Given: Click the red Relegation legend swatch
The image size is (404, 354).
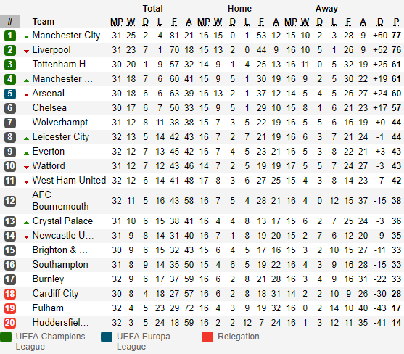Looking at the screenshot, I should (207, 337).
